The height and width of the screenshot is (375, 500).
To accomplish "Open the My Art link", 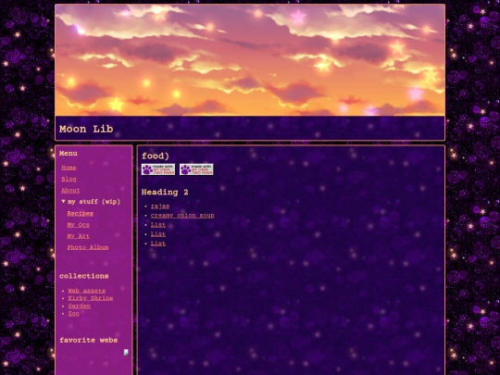I will tap(78, 236).
